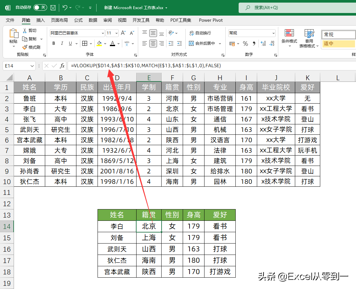Apply black font color A
356x289 pixels.
[112, 43]
